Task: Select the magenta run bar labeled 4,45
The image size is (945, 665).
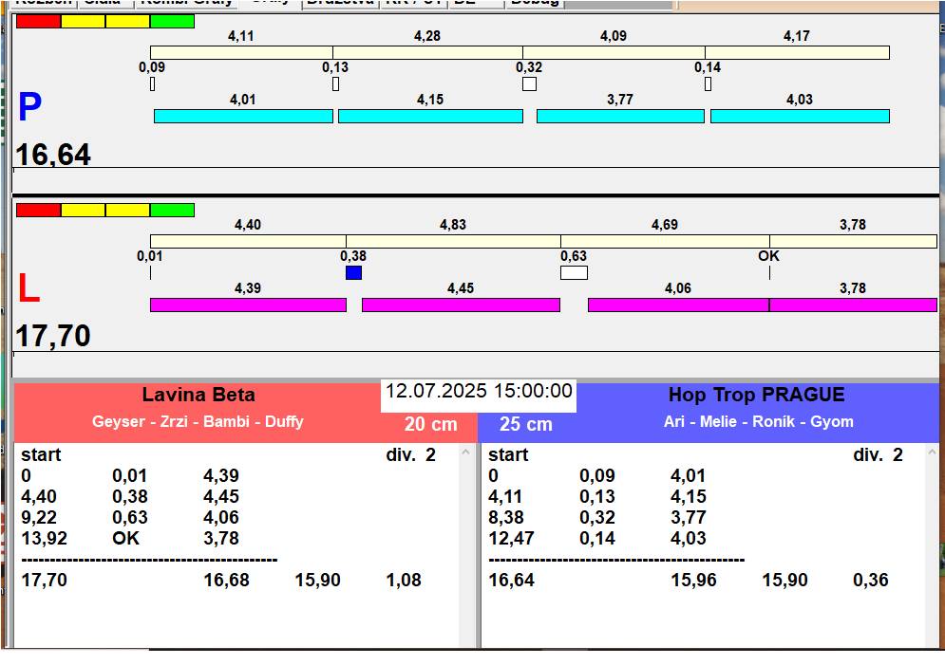Action: point(461,305)
